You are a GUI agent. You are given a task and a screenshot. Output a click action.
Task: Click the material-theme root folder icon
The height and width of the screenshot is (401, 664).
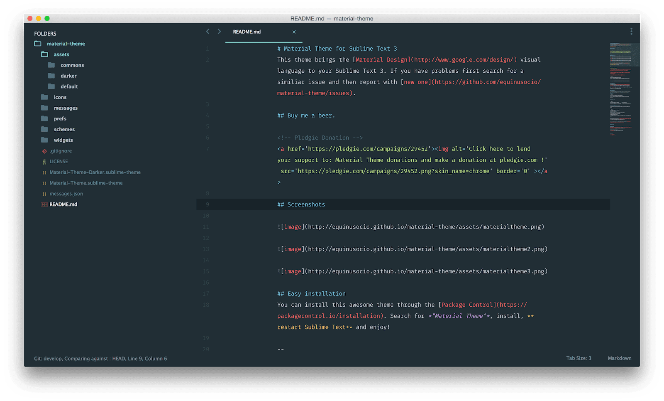click(38, 44)
